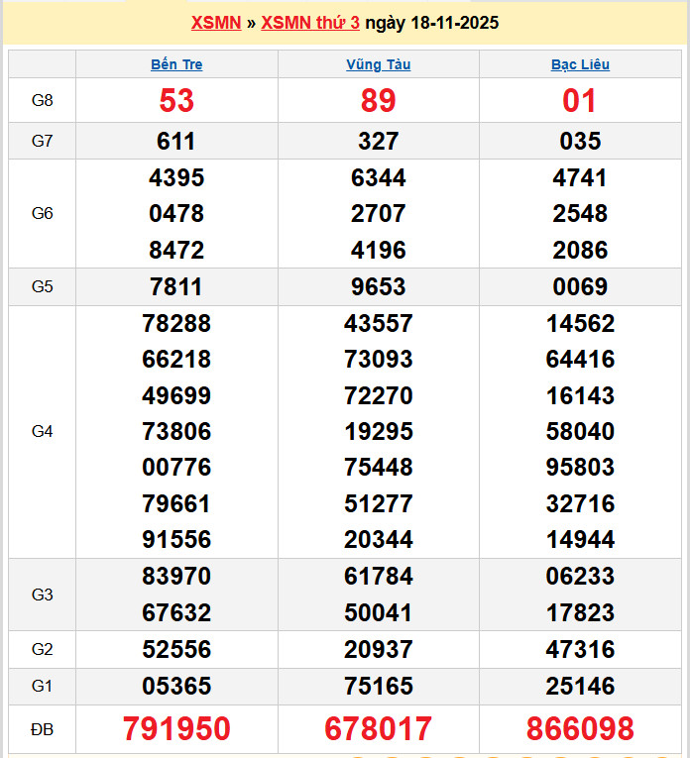Open the XSMN link in the header
Viewport: 690px width, 758px height.
coord(215,23)
